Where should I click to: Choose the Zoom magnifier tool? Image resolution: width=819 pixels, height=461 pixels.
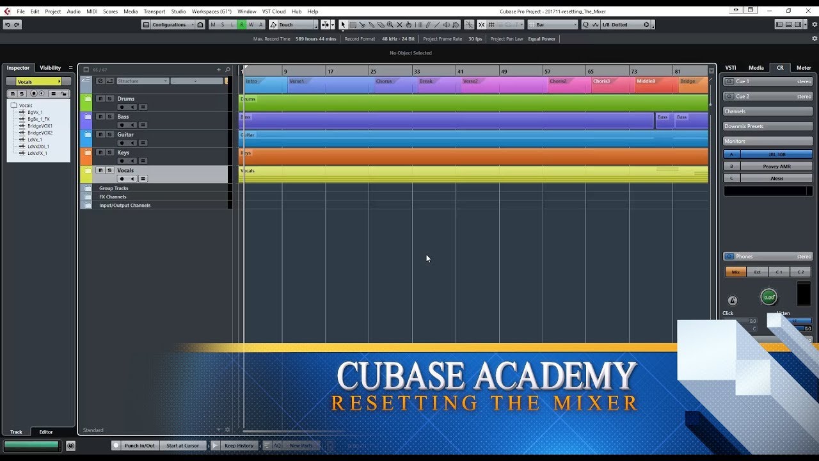(x=390, y=24)
